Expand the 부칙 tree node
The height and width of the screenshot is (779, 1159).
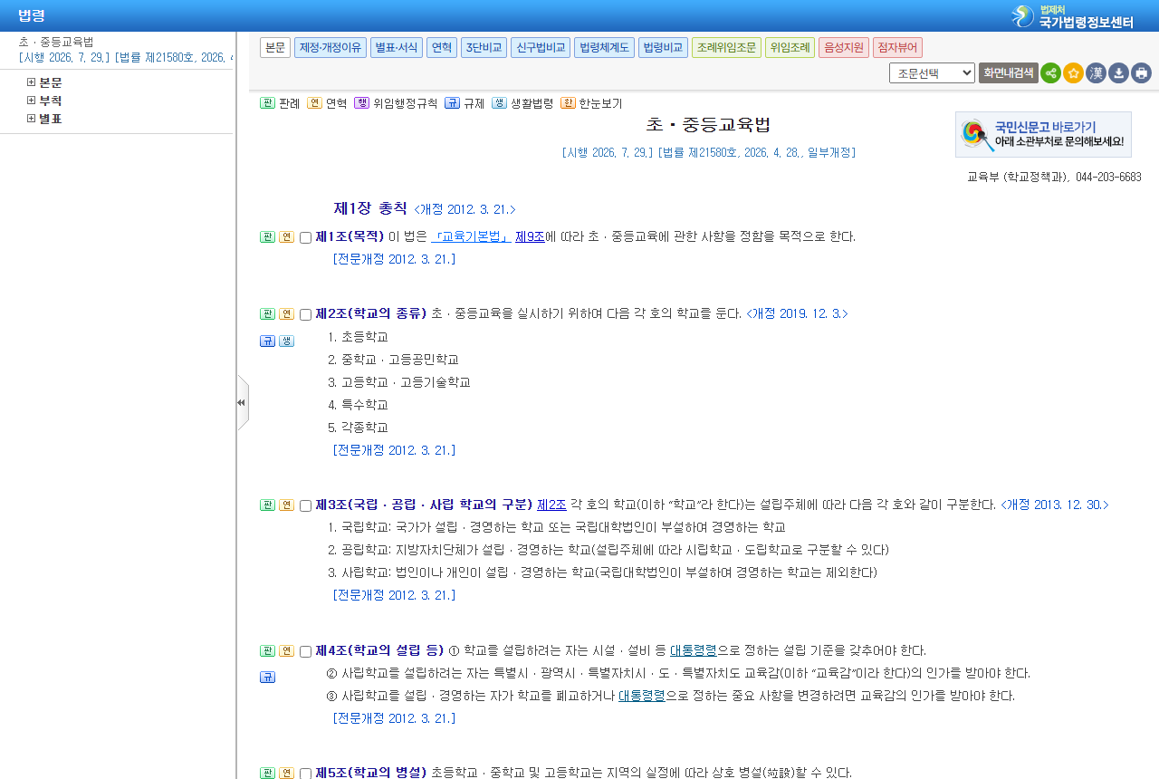32,101
